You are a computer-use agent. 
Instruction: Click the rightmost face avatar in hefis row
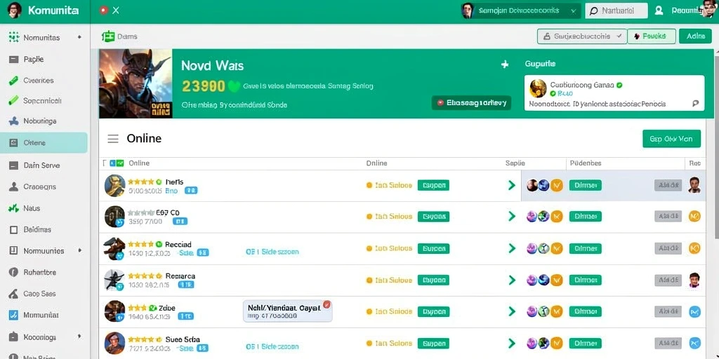coord(694,185)
